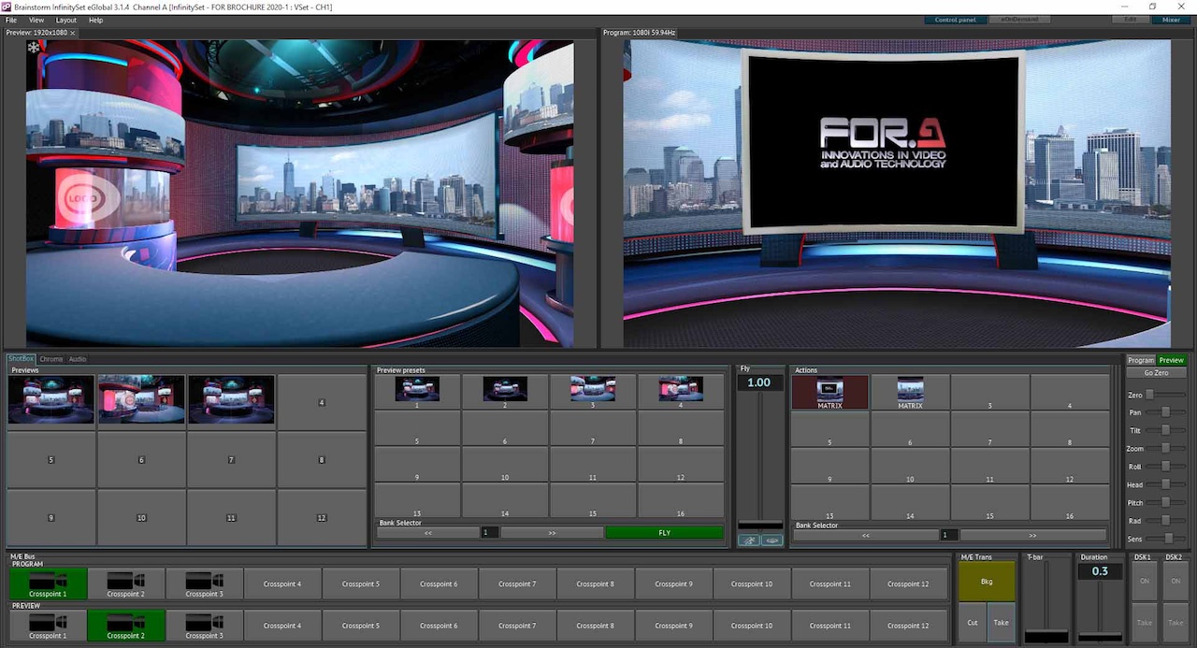Select Preview bus Crosspoint 7
1197x648 pixels.
(x=517, y=626)
